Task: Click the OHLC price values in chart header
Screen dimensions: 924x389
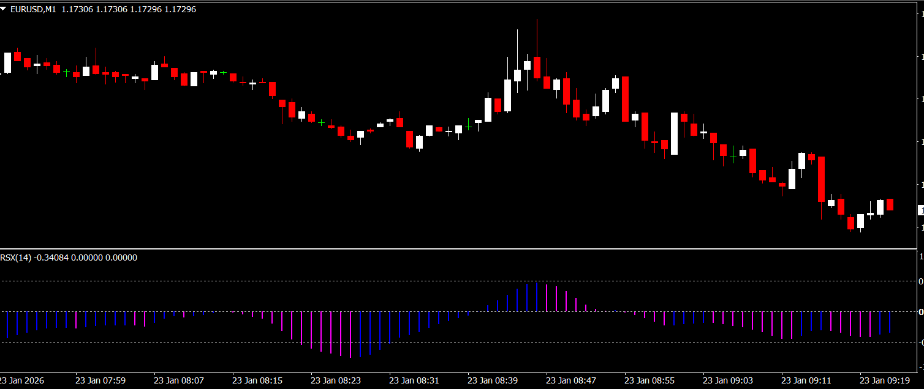Action: (x=129, y=10)
